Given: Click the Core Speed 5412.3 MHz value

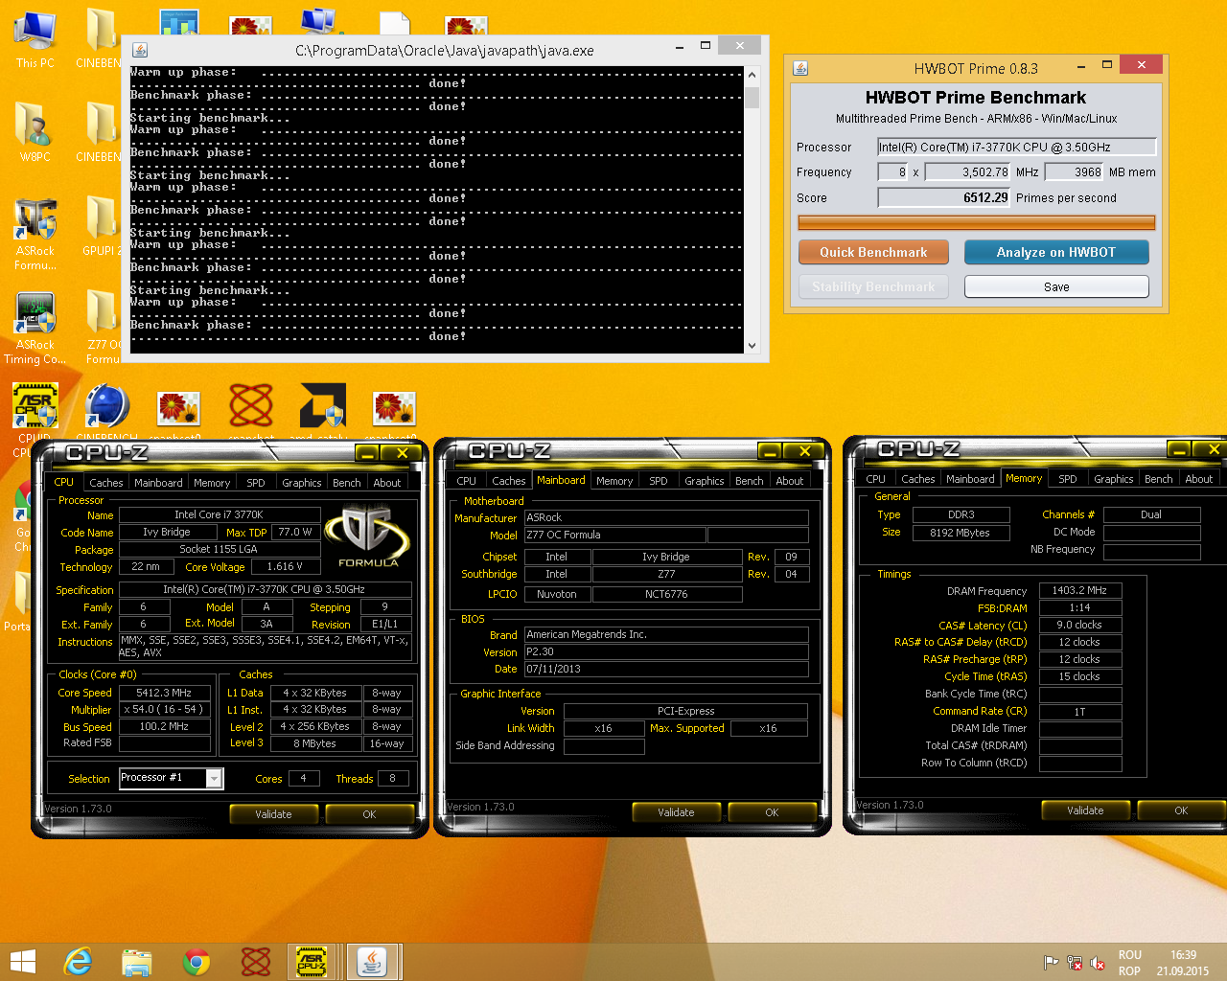Looking at the screenshot, I should pos(164,693).
